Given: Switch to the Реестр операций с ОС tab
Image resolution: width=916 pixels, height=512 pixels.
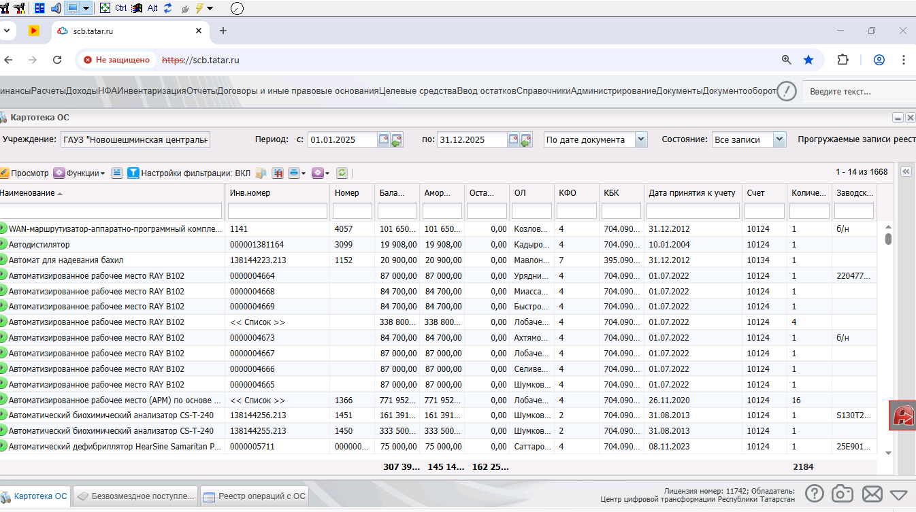Looking at the screenshot, I should [255, 496].
